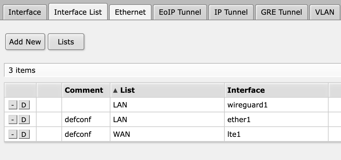Sort by the List column header
The width and height of the screenshot is (341, 160).
pos(127,90)
